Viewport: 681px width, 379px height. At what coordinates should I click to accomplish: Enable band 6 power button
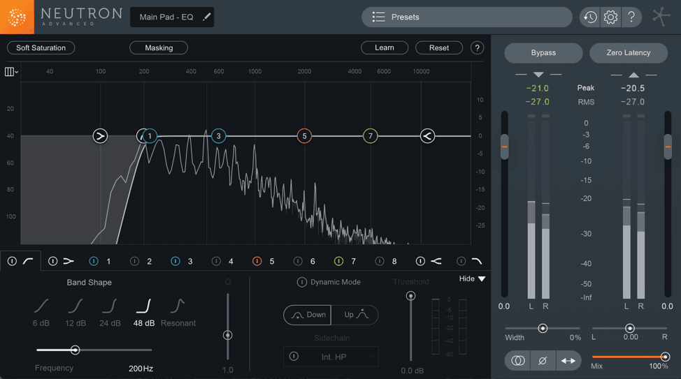[x=298, y=261]
